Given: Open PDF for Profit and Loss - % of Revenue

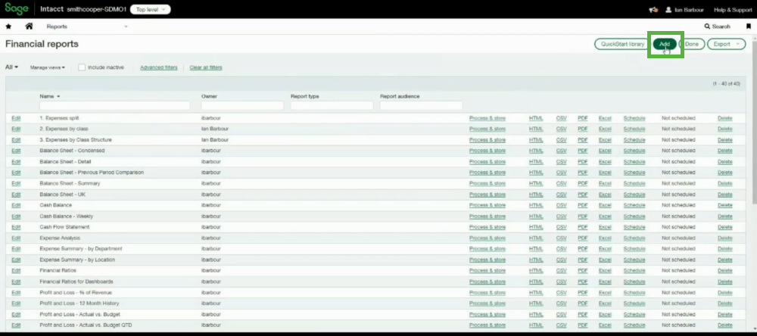Looking at the screenshot, I should [x=583, y=293].
